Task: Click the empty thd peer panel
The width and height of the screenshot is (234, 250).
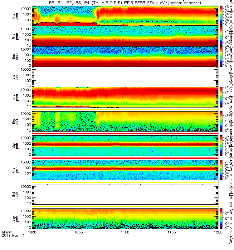Action: click(125, 77)
